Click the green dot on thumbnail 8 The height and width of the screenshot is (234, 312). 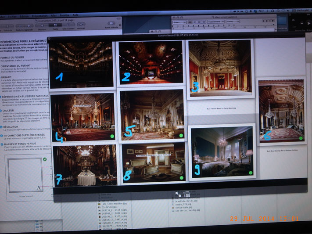pyautogui.click(x=182, y=178)
